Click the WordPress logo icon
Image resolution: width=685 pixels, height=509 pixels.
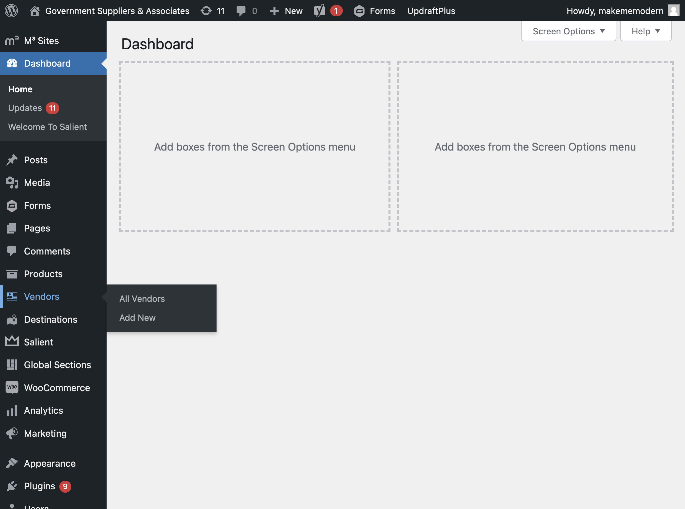(11, 11)
